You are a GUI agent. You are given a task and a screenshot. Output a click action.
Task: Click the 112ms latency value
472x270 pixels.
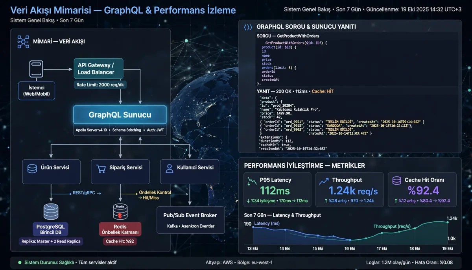coord(275,191)
